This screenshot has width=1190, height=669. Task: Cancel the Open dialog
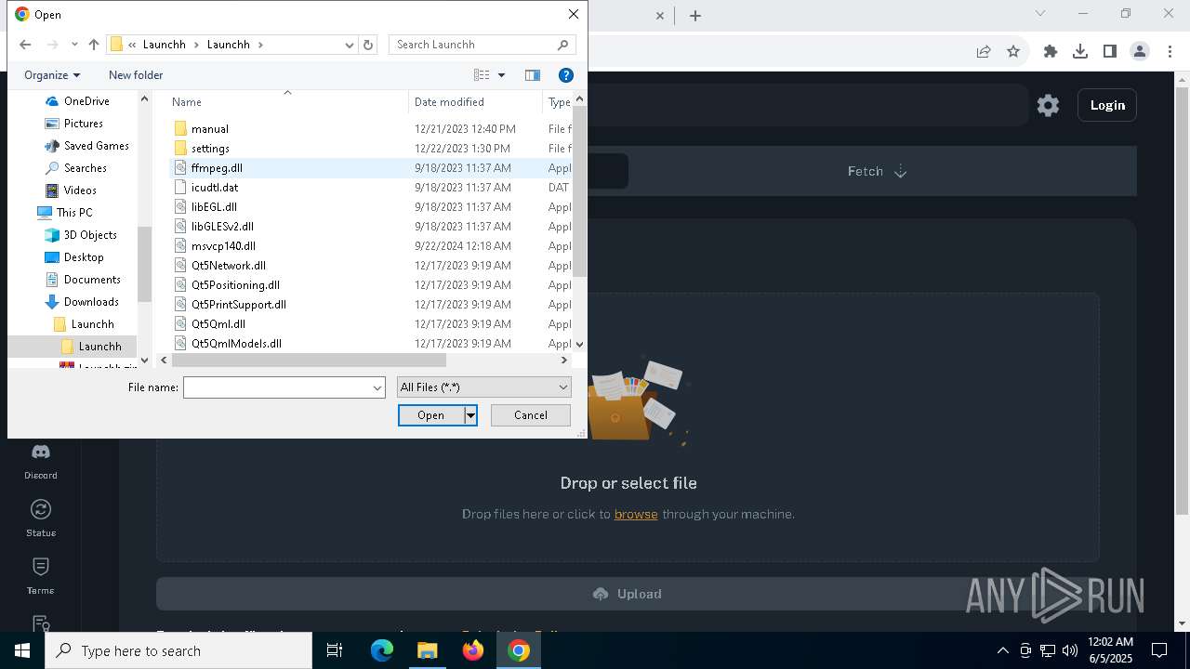531,415
